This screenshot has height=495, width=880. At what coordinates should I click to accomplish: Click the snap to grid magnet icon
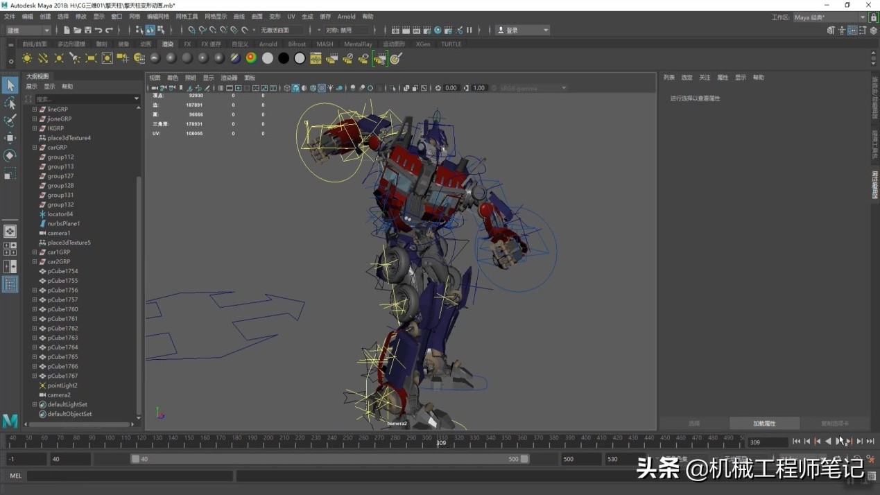click(x=191, y=29)
